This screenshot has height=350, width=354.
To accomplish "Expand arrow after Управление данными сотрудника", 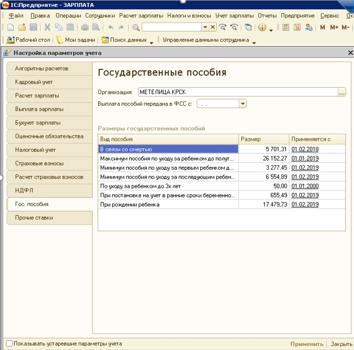I will click(x=254, y=42).
